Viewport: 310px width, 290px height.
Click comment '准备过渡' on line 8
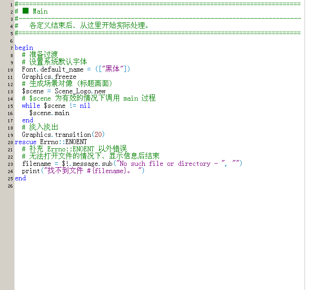44,54
